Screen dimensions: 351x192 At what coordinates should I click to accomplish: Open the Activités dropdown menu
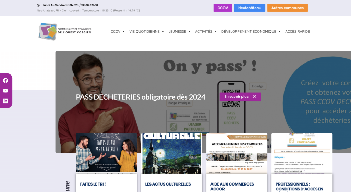pos(206,31)
